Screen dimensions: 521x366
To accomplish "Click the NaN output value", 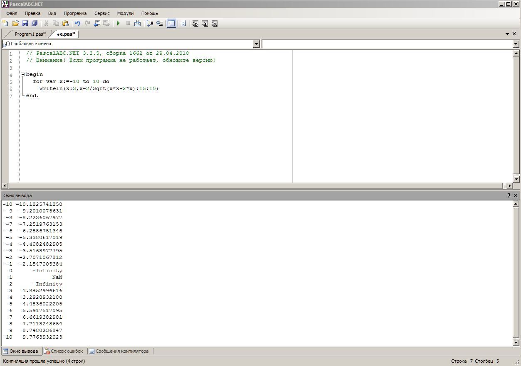I will point(57,277).
